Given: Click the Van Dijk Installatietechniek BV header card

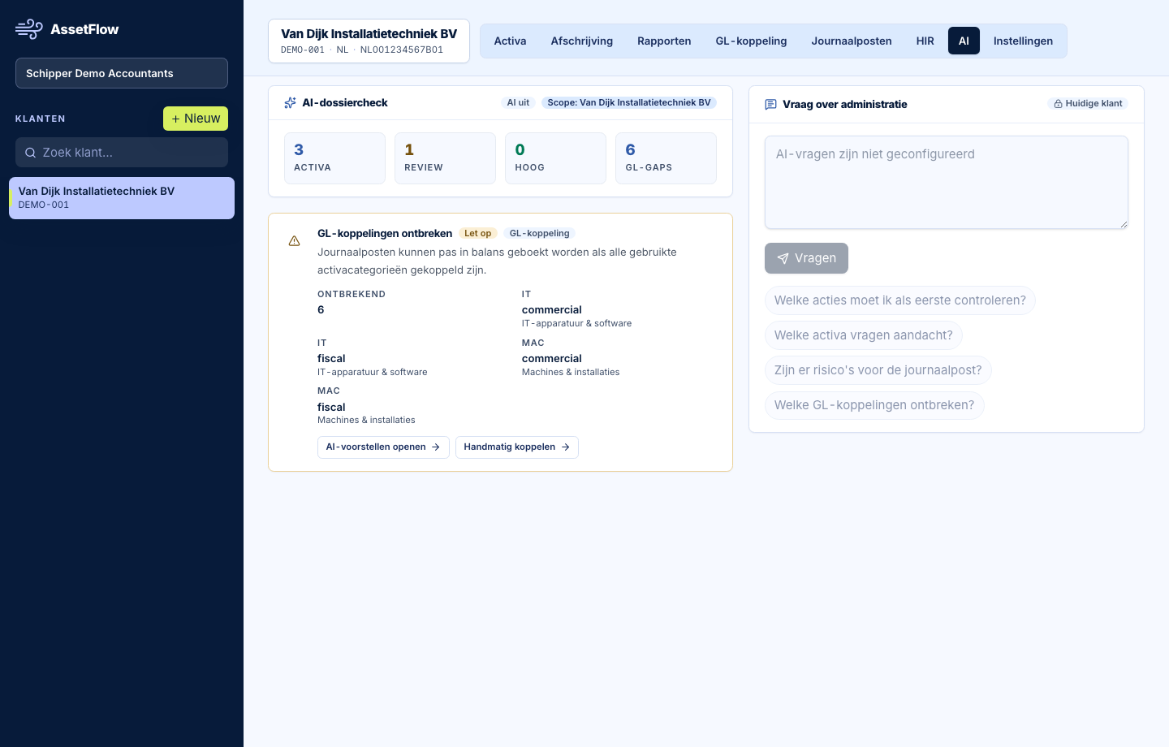Looking at the screenshot, I should (x=369, y=41).
